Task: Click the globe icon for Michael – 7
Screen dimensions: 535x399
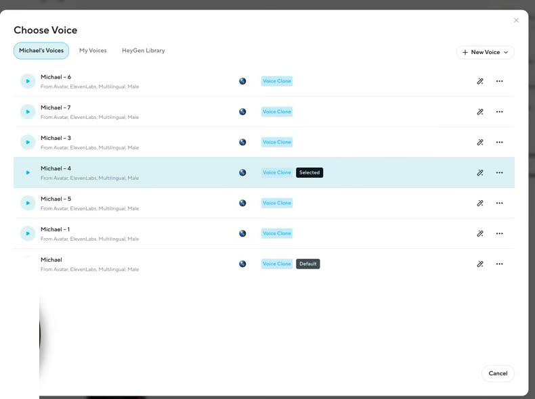Action: coord(242,112)
